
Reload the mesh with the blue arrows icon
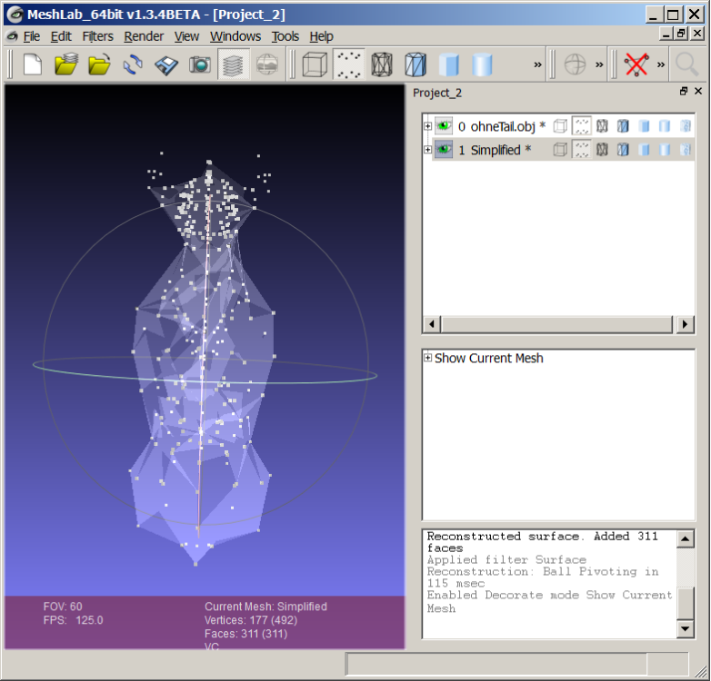click(133, 64)
